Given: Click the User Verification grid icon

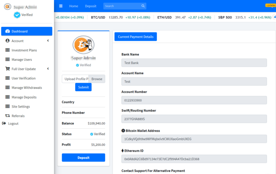Looking at the screenshot, I should click(7, 78).
